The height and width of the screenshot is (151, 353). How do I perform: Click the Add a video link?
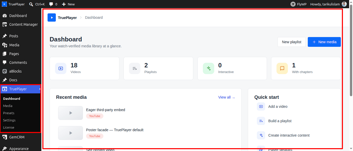pyautogui.click(x=278, y=106)
